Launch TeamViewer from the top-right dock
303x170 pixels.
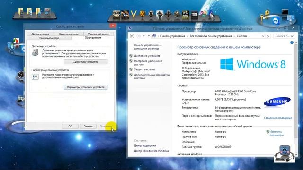point(276,21)
